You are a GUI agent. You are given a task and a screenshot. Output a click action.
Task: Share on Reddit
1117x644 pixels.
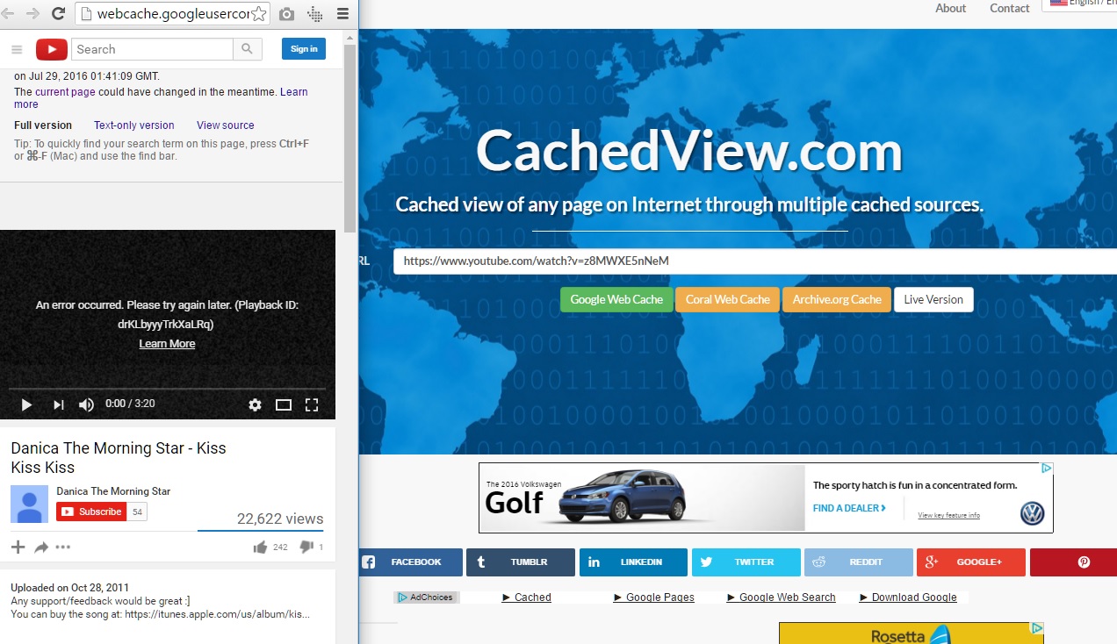coord(859,562)
